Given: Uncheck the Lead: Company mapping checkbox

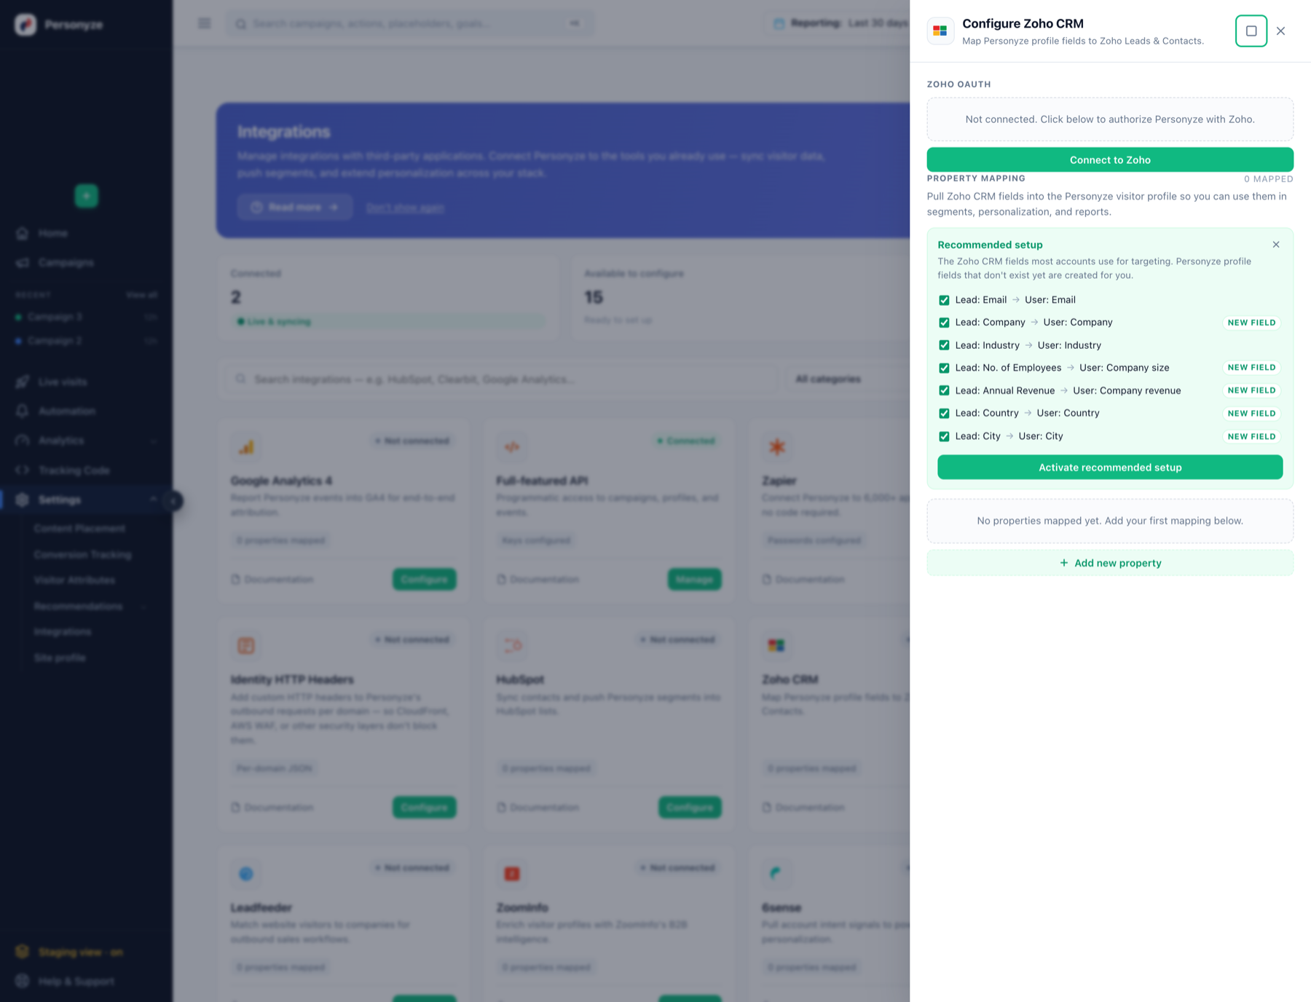Looking at the screenshot, I should pyautogui.click(x=944, y=323).
